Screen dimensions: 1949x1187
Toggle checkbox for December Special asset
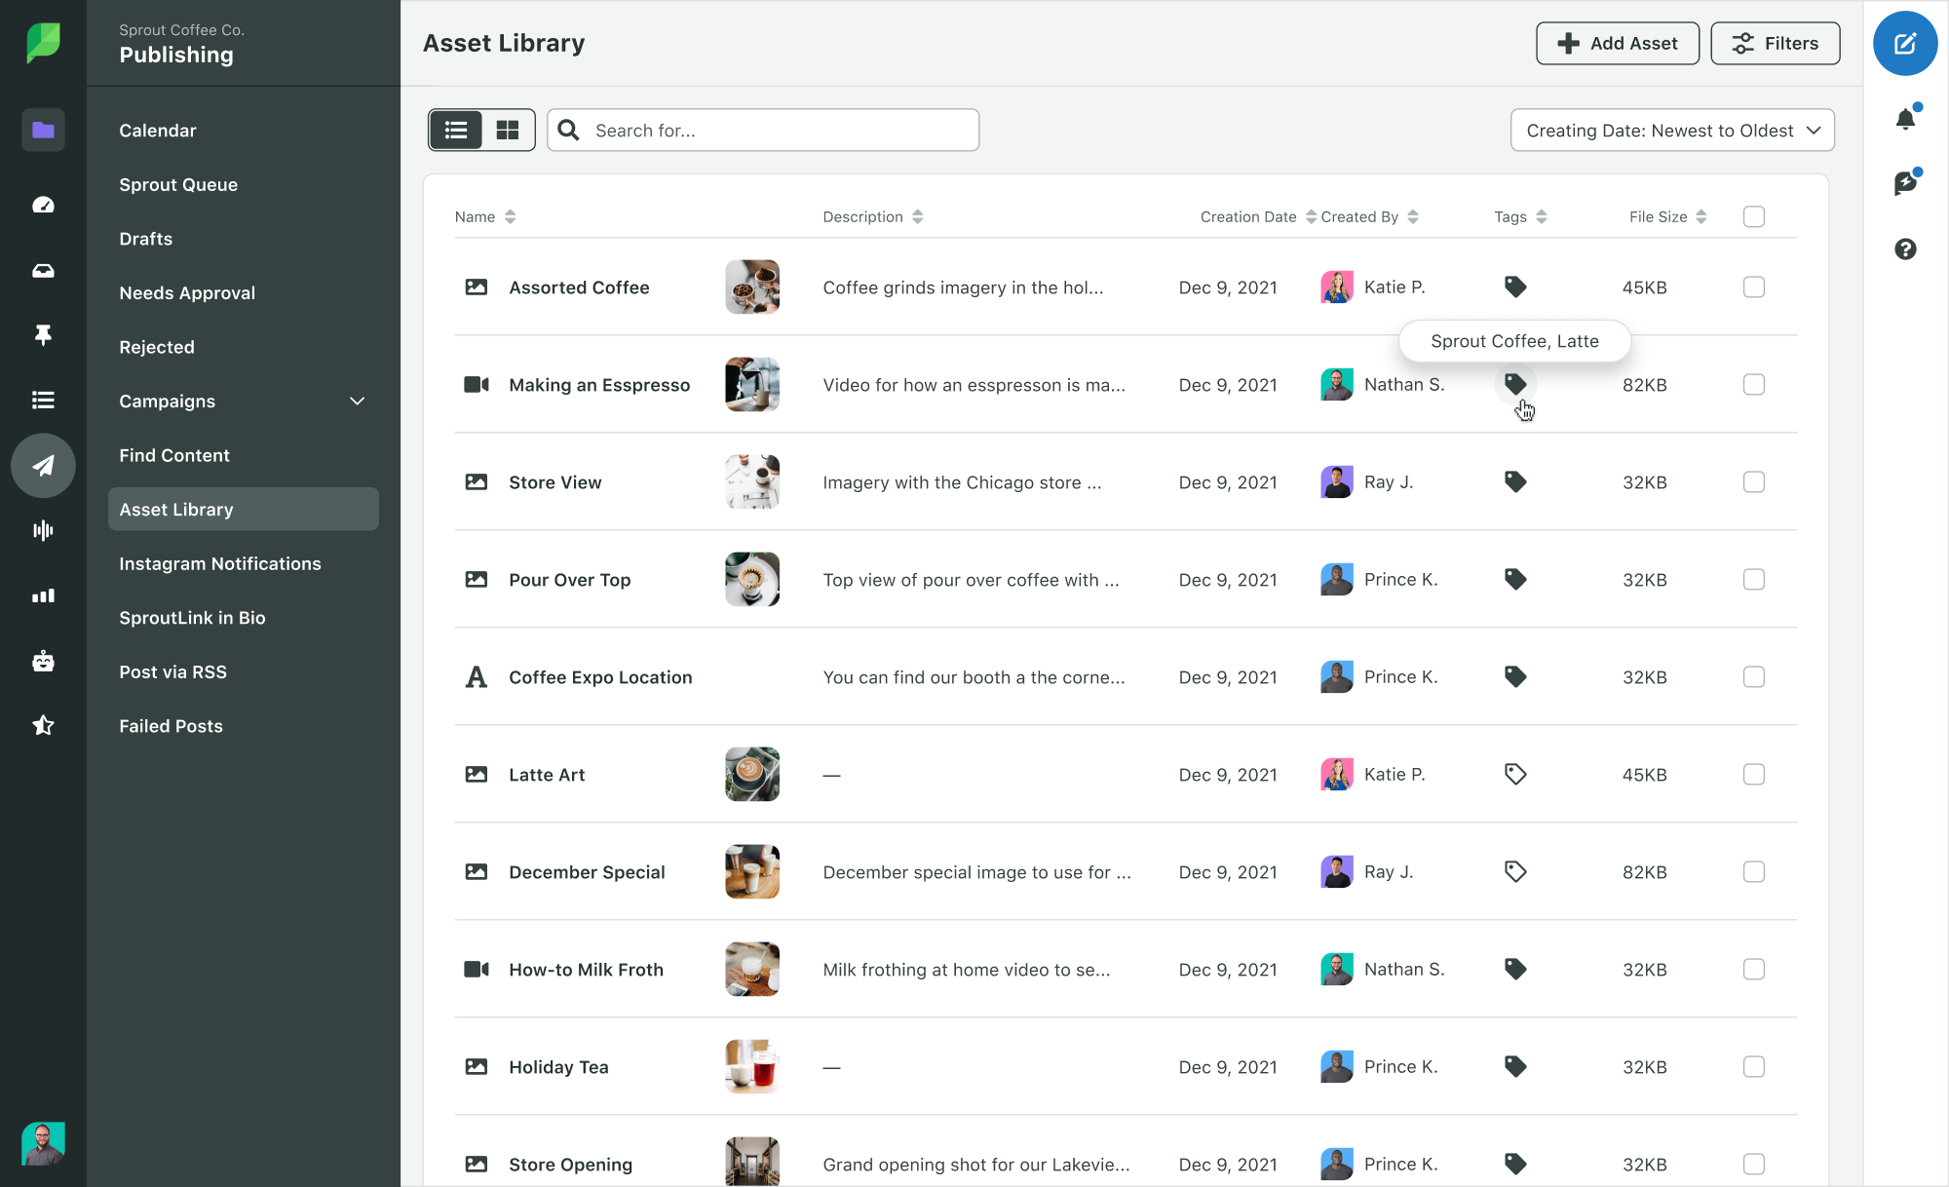(x=1754, y=871)
